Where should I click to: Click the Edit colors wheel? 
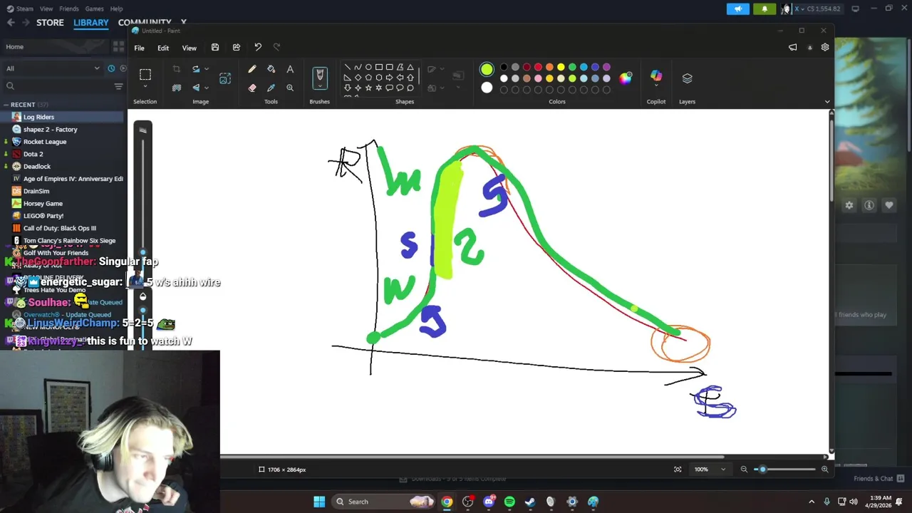(x=625, y=78)
